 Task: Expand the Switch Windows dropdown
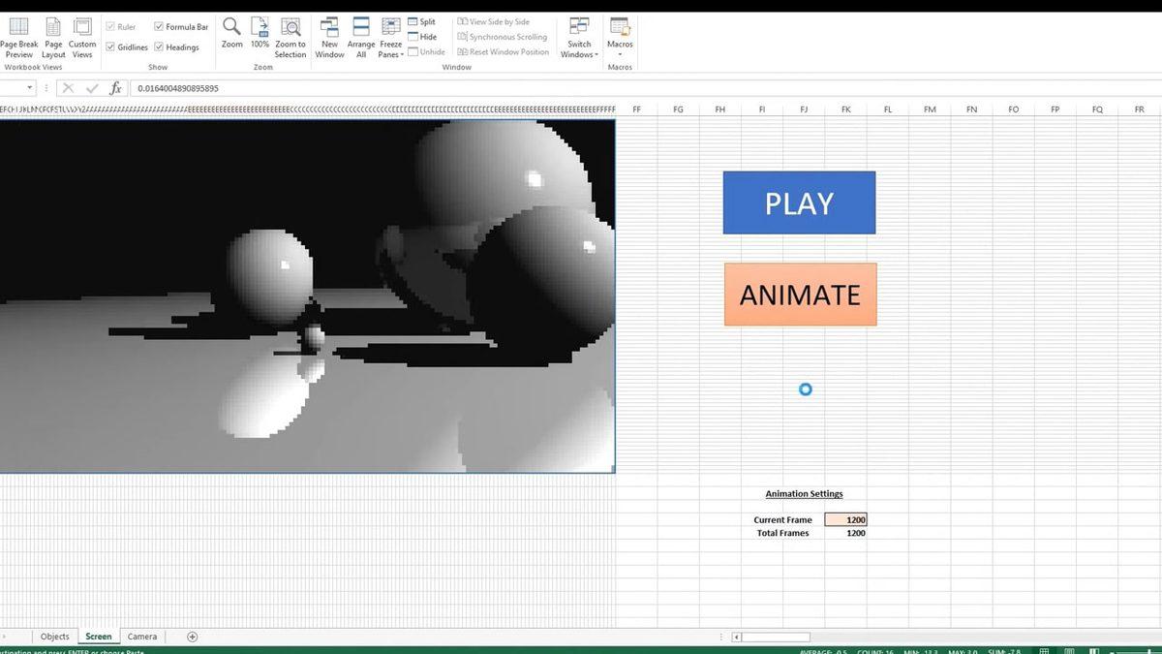[578, 37]
